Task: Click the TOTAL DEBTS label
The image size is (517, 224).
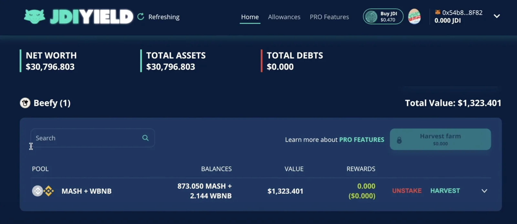Action: click(295, 55)
